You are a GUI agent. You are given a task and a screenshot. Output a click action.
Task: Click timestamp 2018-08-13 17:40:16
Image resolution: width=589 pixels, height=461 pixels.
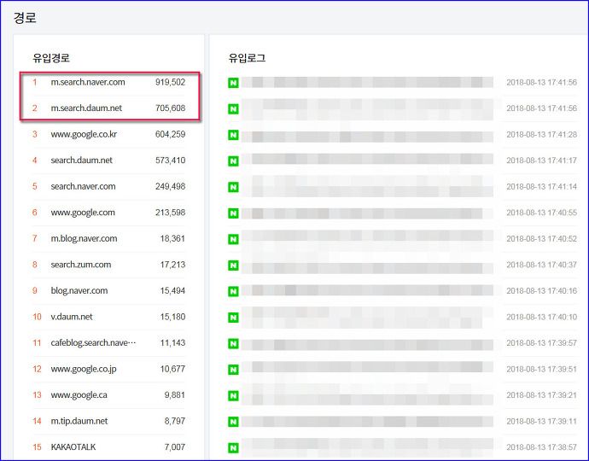coord(541,291)
